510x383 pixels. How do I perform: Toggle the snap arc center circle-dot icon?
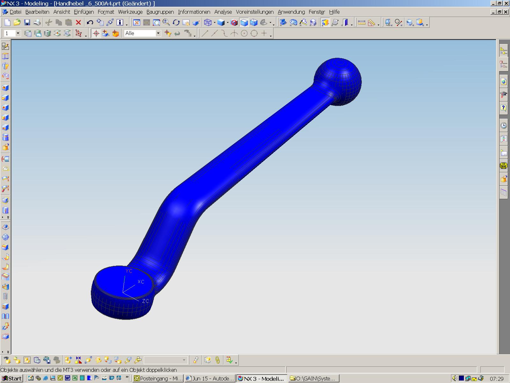pyautogui.click(x=244, y=33)
